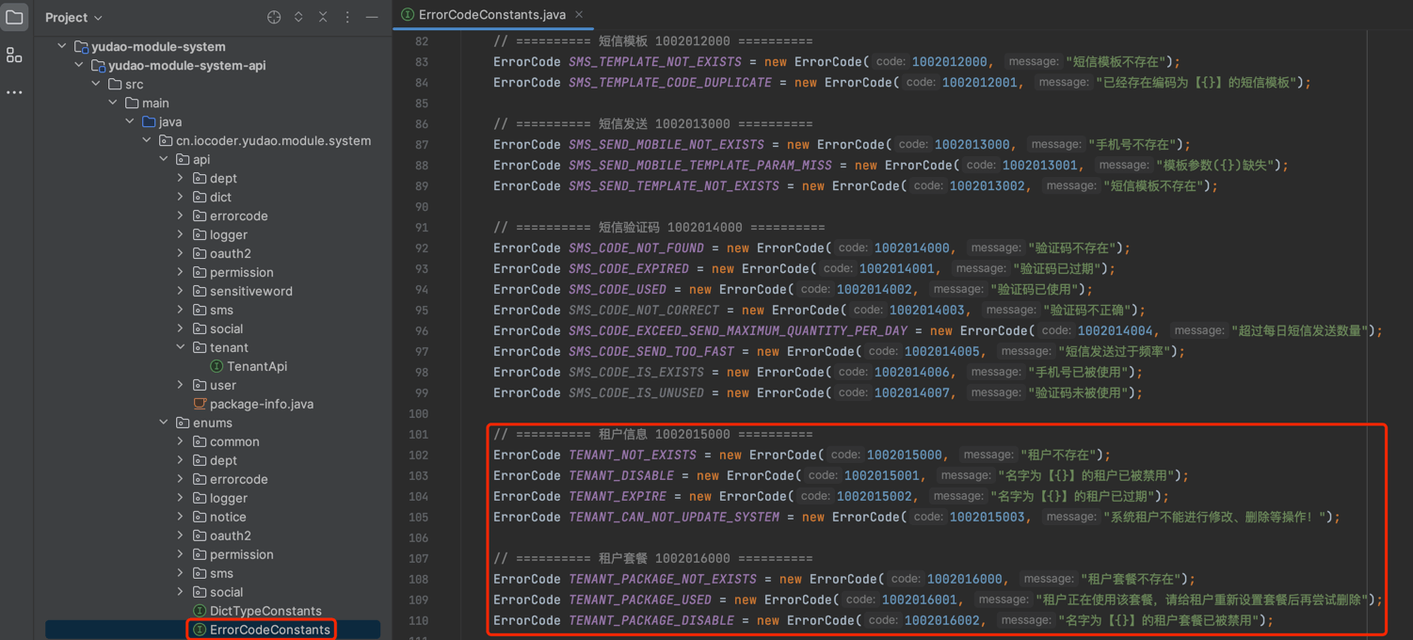This screenshot has height=640, width=1413.
Task: Open Project panel options (vertical dots)
Action: 347,17
